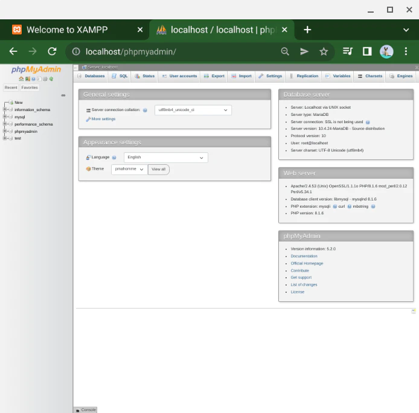
Task: Bookmark page with star icon
Action: pos(324,51)
